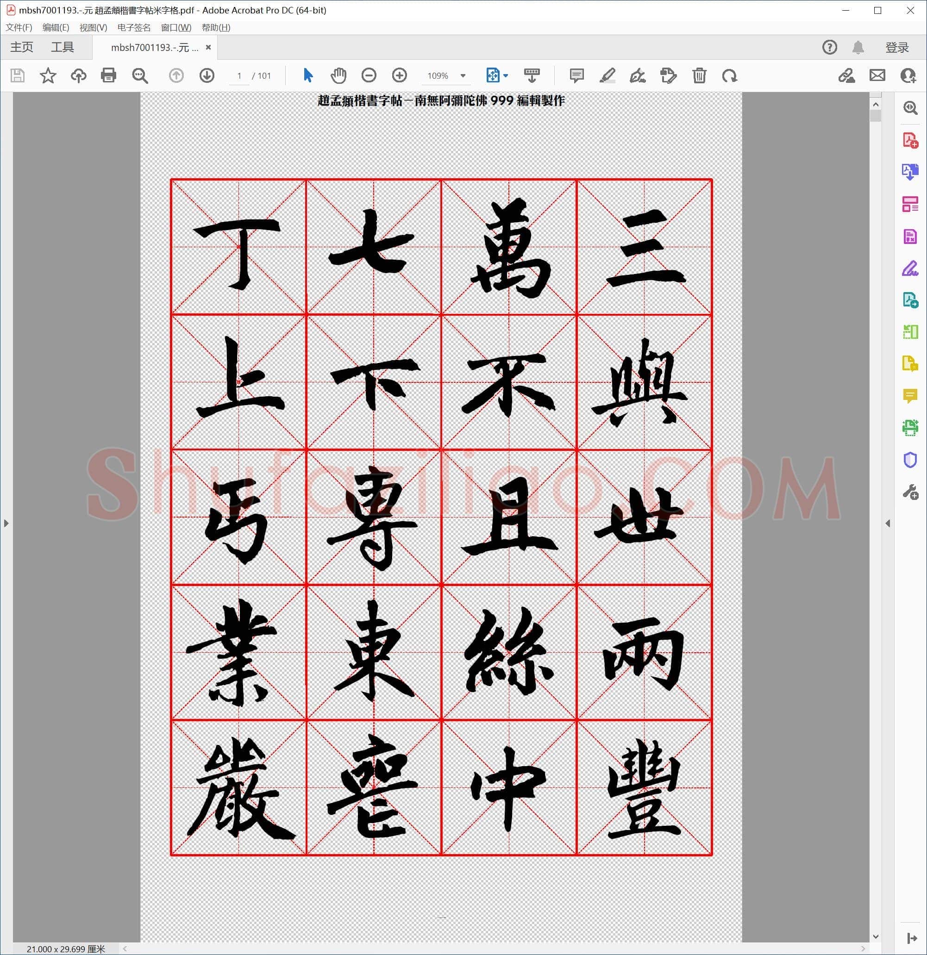Click the star bookmark icon

pos(48,75)
